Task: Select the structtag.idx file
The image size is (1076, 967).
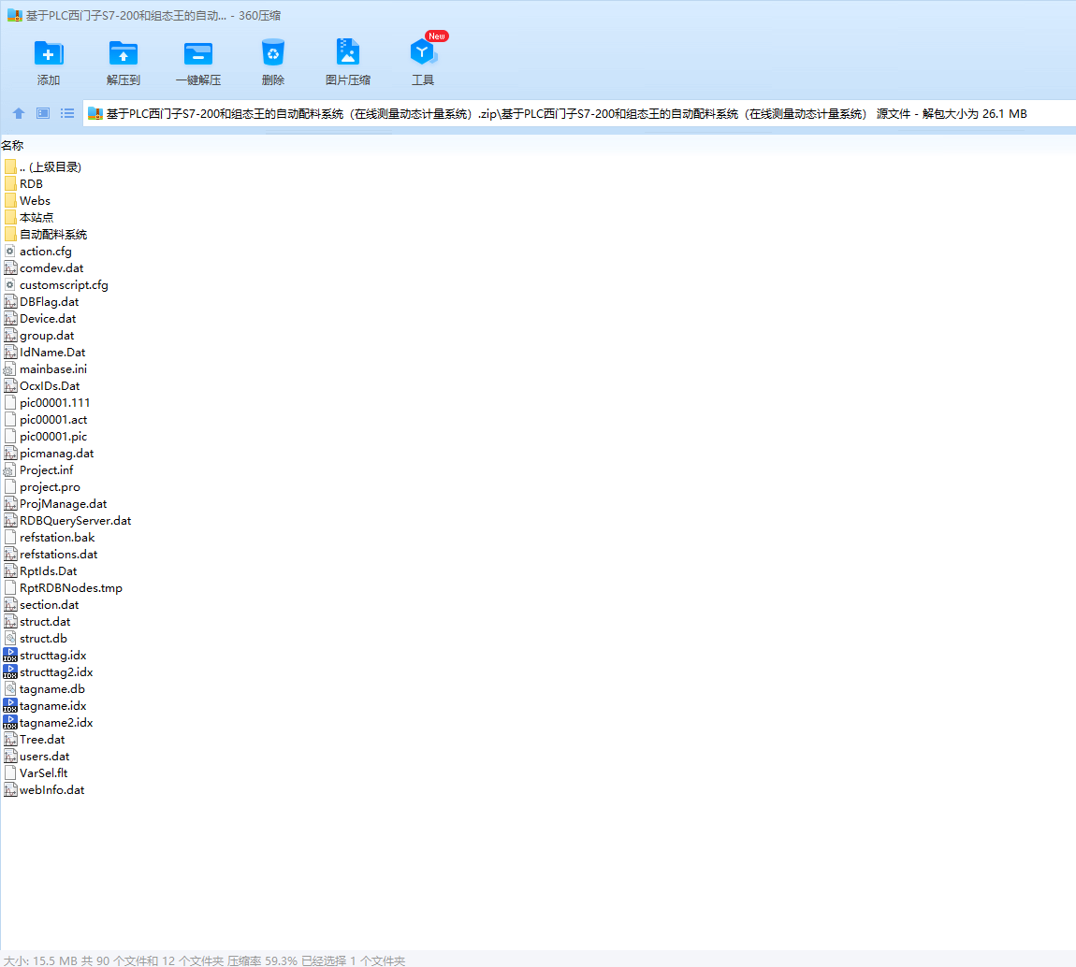Action: click(45, 656)
